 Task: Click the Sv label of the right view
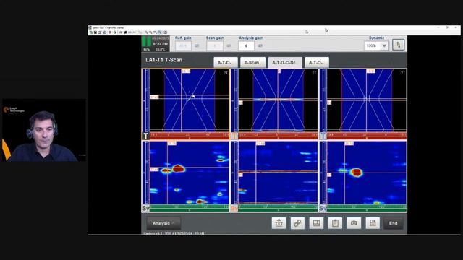pyautogui.click(x=323, y=208)
